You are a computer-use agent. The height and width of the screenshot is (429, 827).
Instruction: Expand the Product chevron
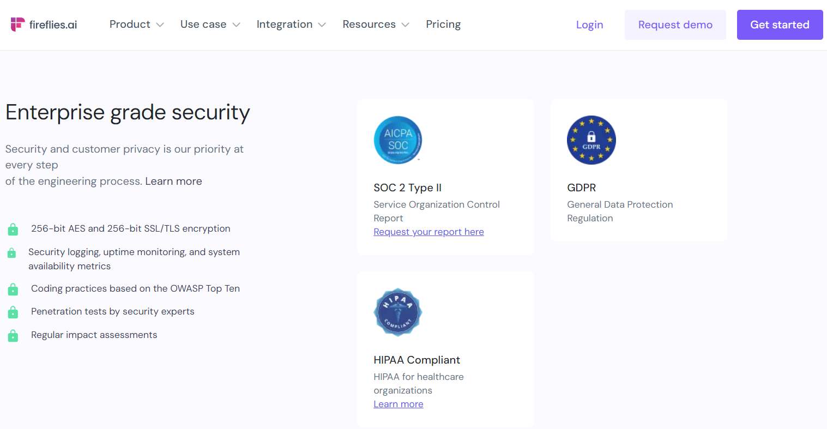point(160,25)
